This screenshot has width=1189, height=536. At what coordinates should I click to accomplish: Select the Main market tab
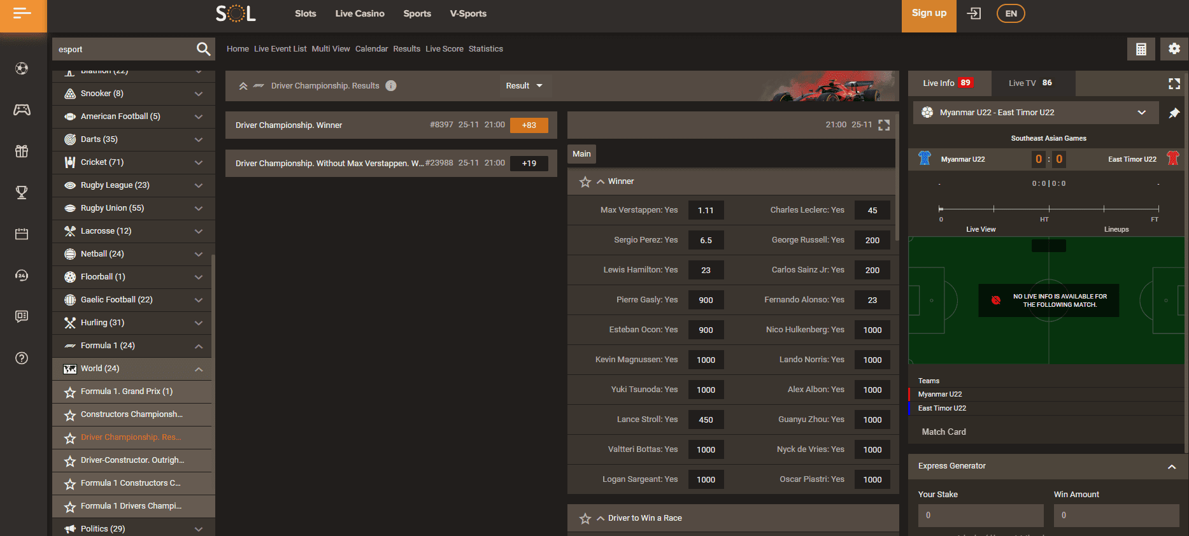pyautogui.click(x=581, y=153)
